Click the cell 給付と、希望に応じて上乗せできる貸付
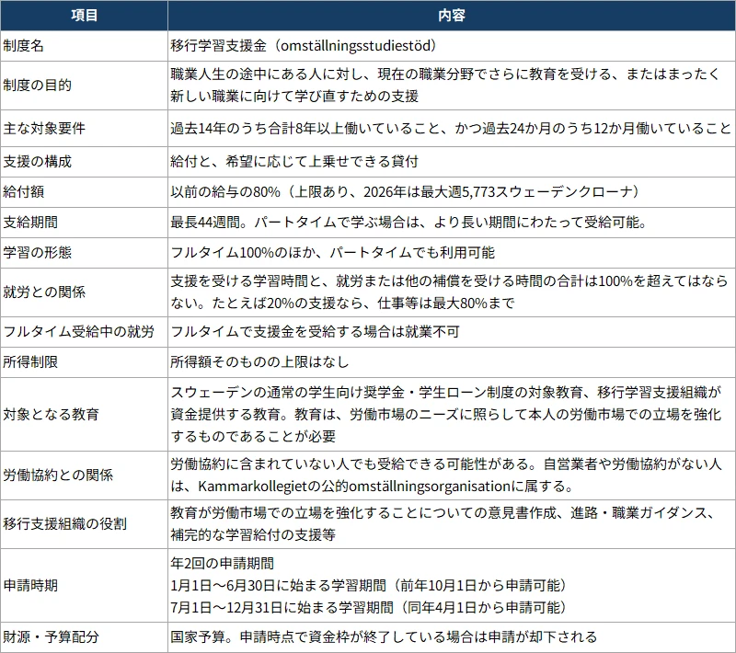The width and height of the screenshot is (736, 653). coord(452,162)
